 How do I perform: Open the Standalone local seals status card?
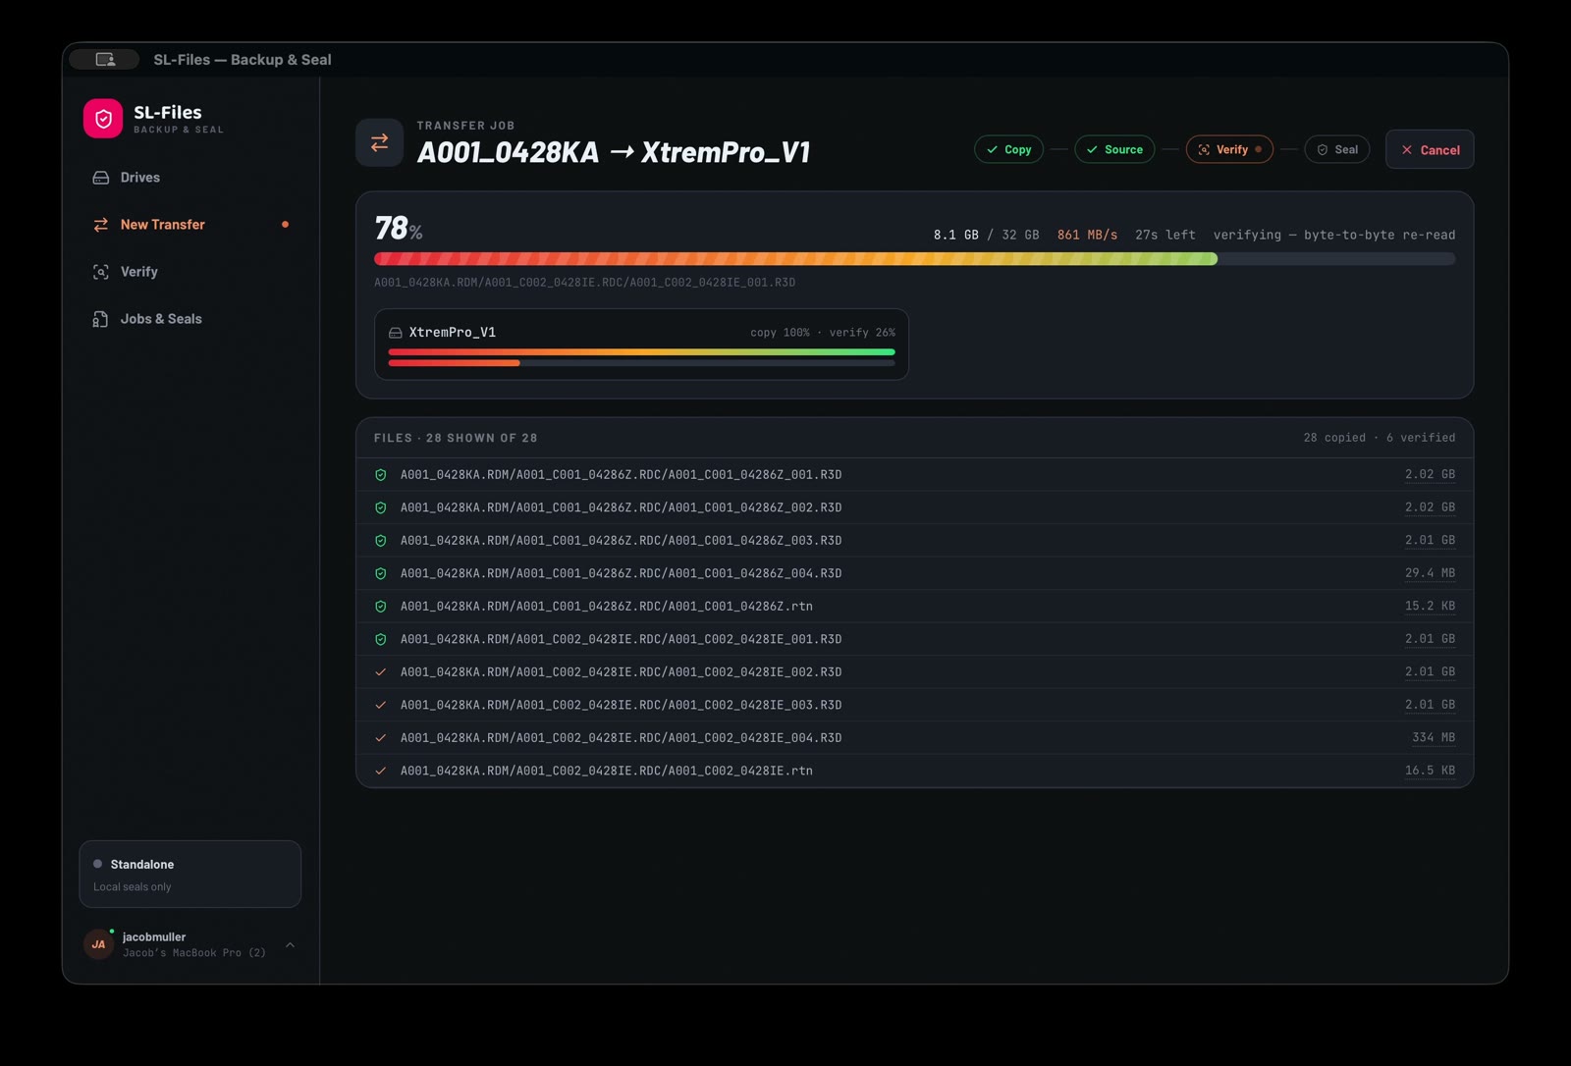tap(190, 875)
